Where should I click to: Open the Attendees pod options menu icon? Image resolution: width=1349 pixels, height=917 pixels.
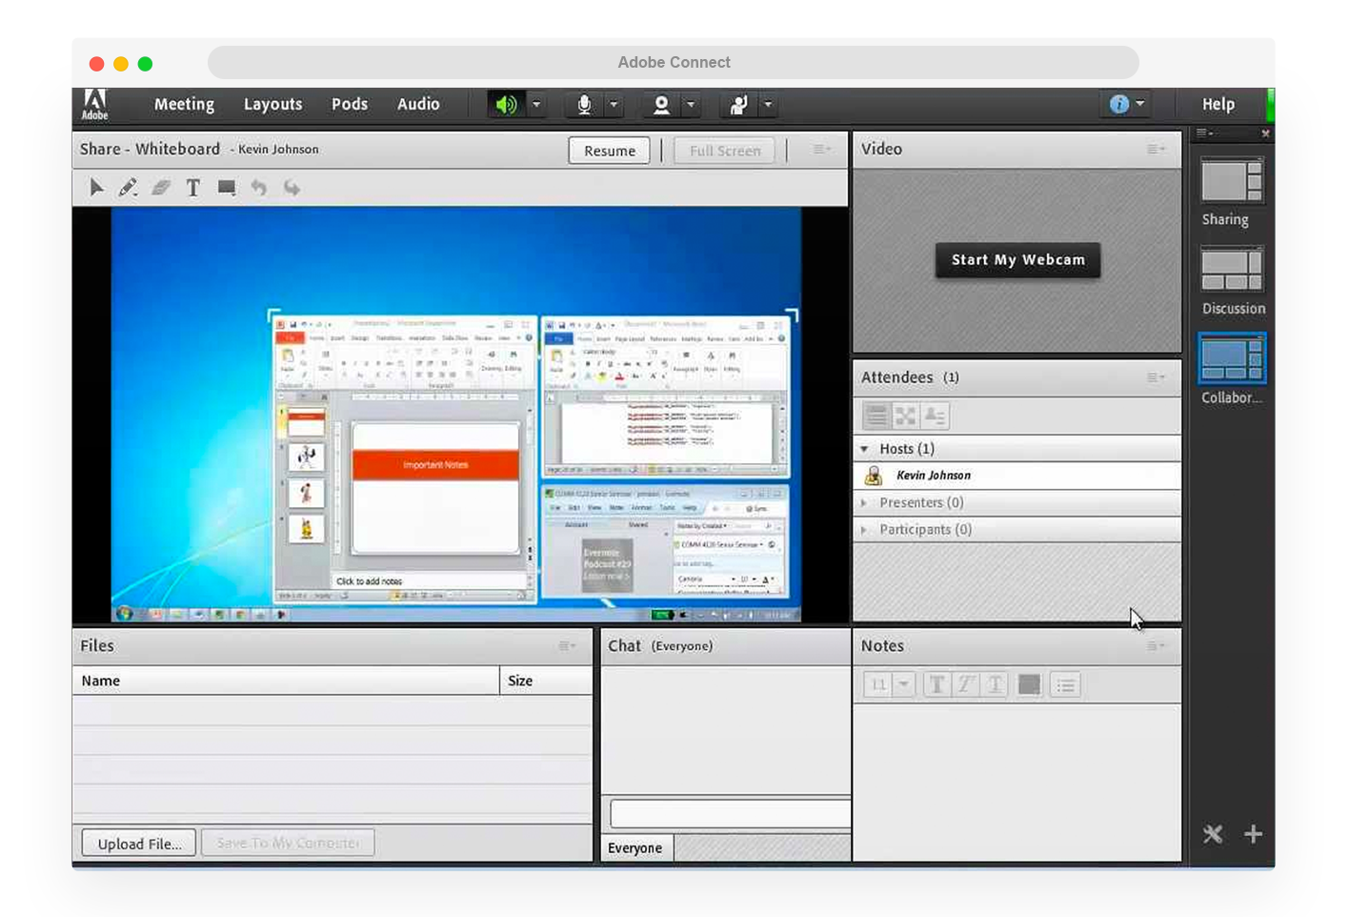[x=1156, y=378]
